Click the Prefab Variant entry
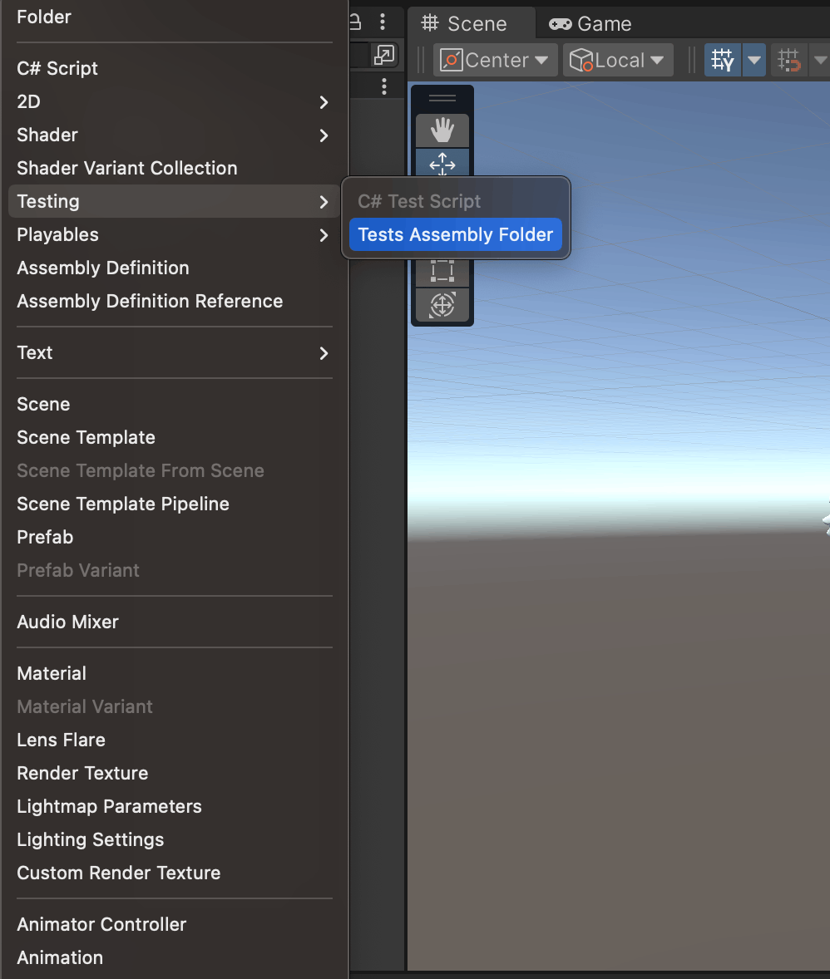This screenshot has width=830, height=979. (x=175, y=569)
